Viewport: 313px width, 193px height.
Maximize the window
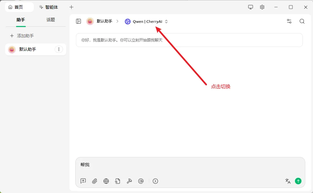(291, 7)
